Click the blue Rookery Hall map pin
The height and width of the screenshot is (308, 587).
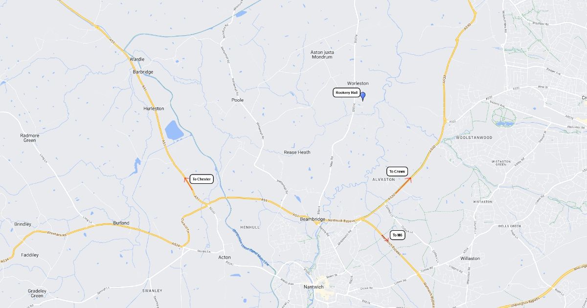pyautogui.click(x=362, y=96)
